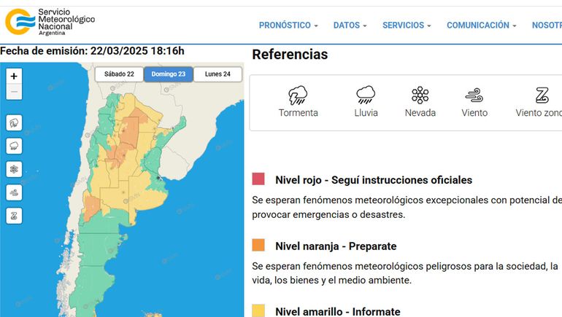Toggle wind alerts map layer button
The image size is (562, 317).
14,192
